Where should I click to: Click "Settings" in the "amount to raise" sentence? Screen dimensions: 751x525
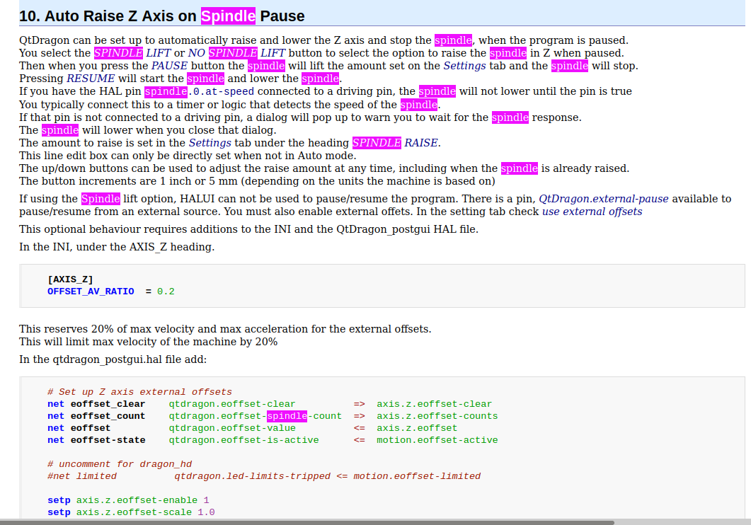[210, 143]
